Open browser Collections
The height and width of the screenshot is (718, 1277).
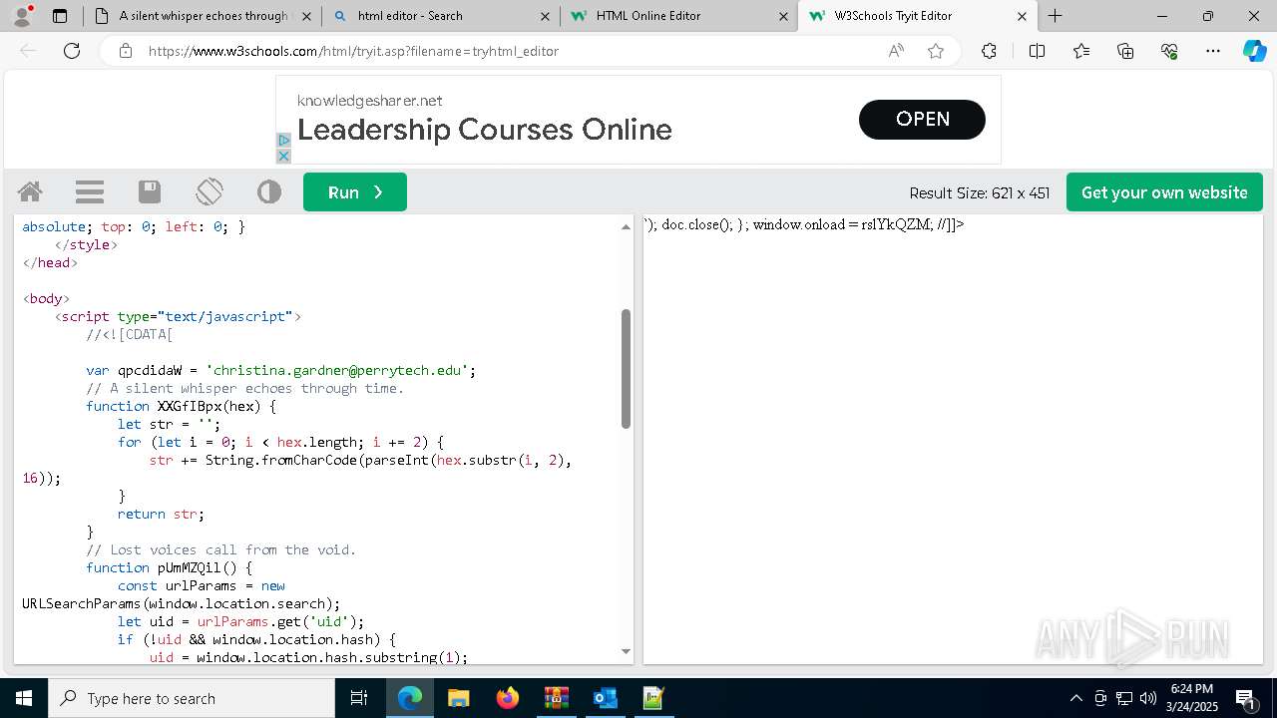tap(1125, 51)
